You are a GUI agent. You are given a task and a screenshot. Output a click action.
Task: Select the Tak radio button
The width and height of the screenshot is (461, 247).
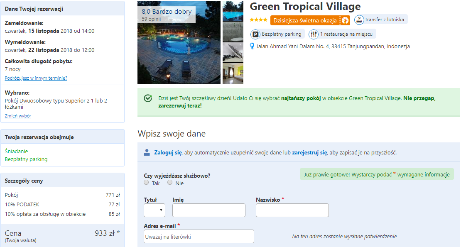tap(147, 183)
